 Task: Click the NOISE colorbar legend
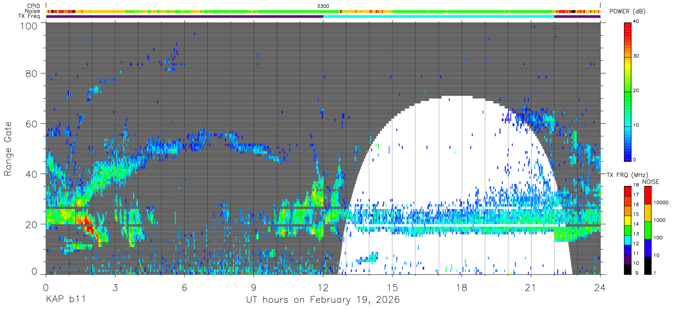coord(648,230)
